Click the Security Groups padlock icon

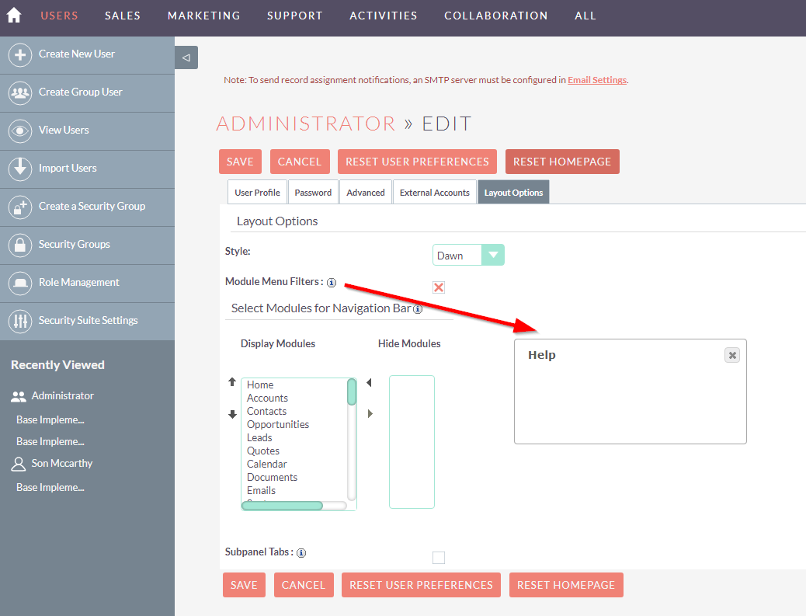point(21,245)
